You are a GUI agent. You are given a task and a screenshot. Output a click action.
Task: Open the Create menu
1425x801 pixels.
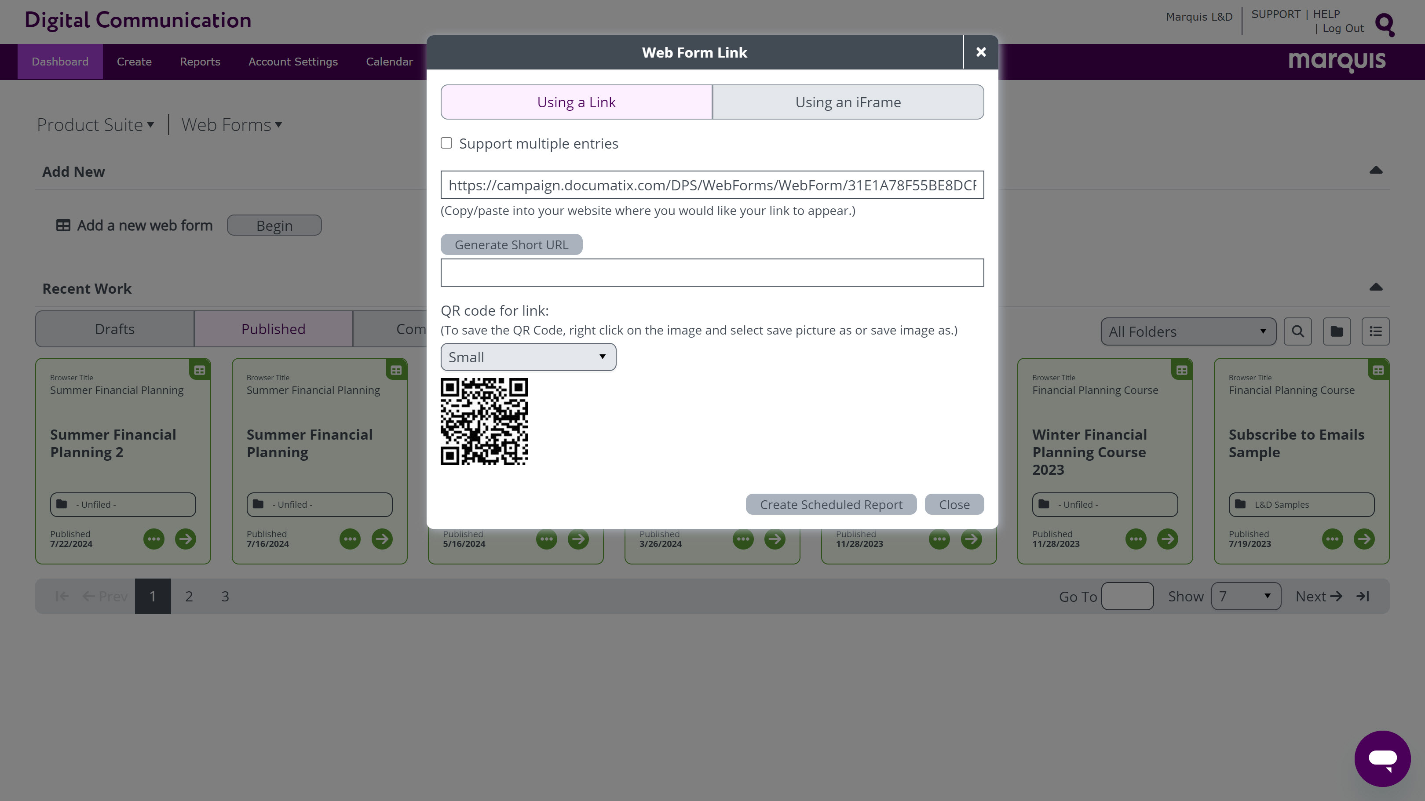[134, 62]
